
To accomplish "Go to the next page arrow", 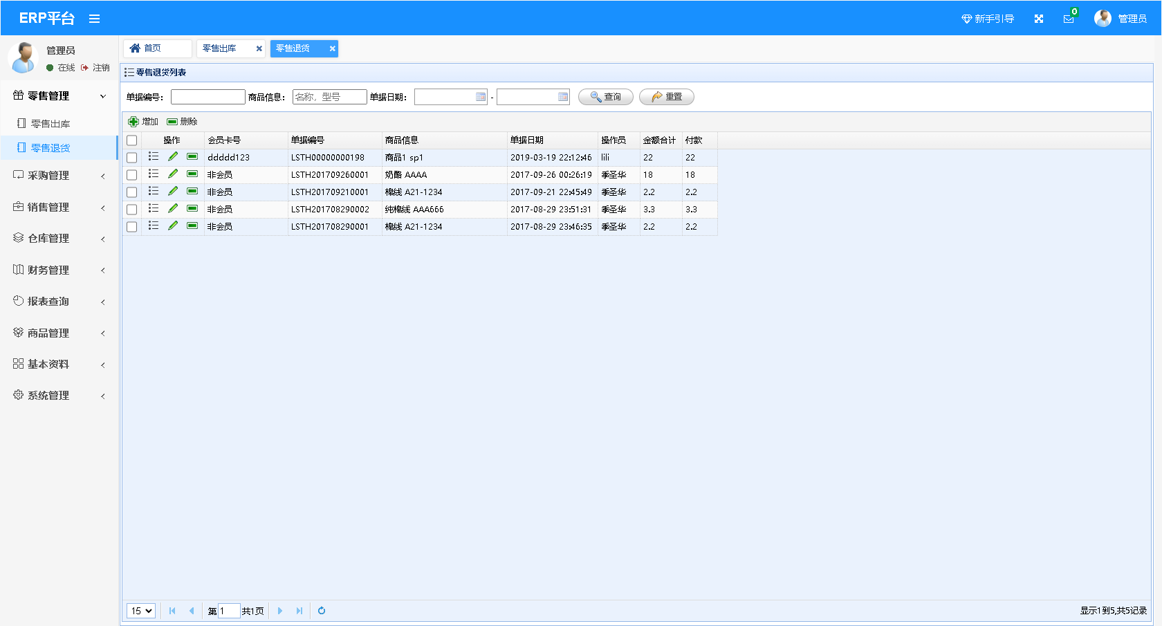I will click(280, 611).
